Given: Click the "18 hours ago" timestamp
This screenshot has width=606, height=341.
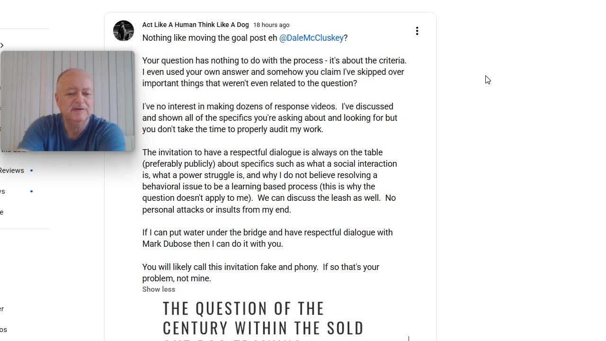Looking at the screenshot, I should (x=271, y=25).
